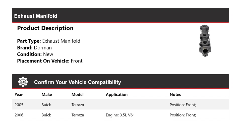This screenshot has height=128, width=241.
Task: Click Position: Front note in 2006 row
Action: [x=183, y=115]
